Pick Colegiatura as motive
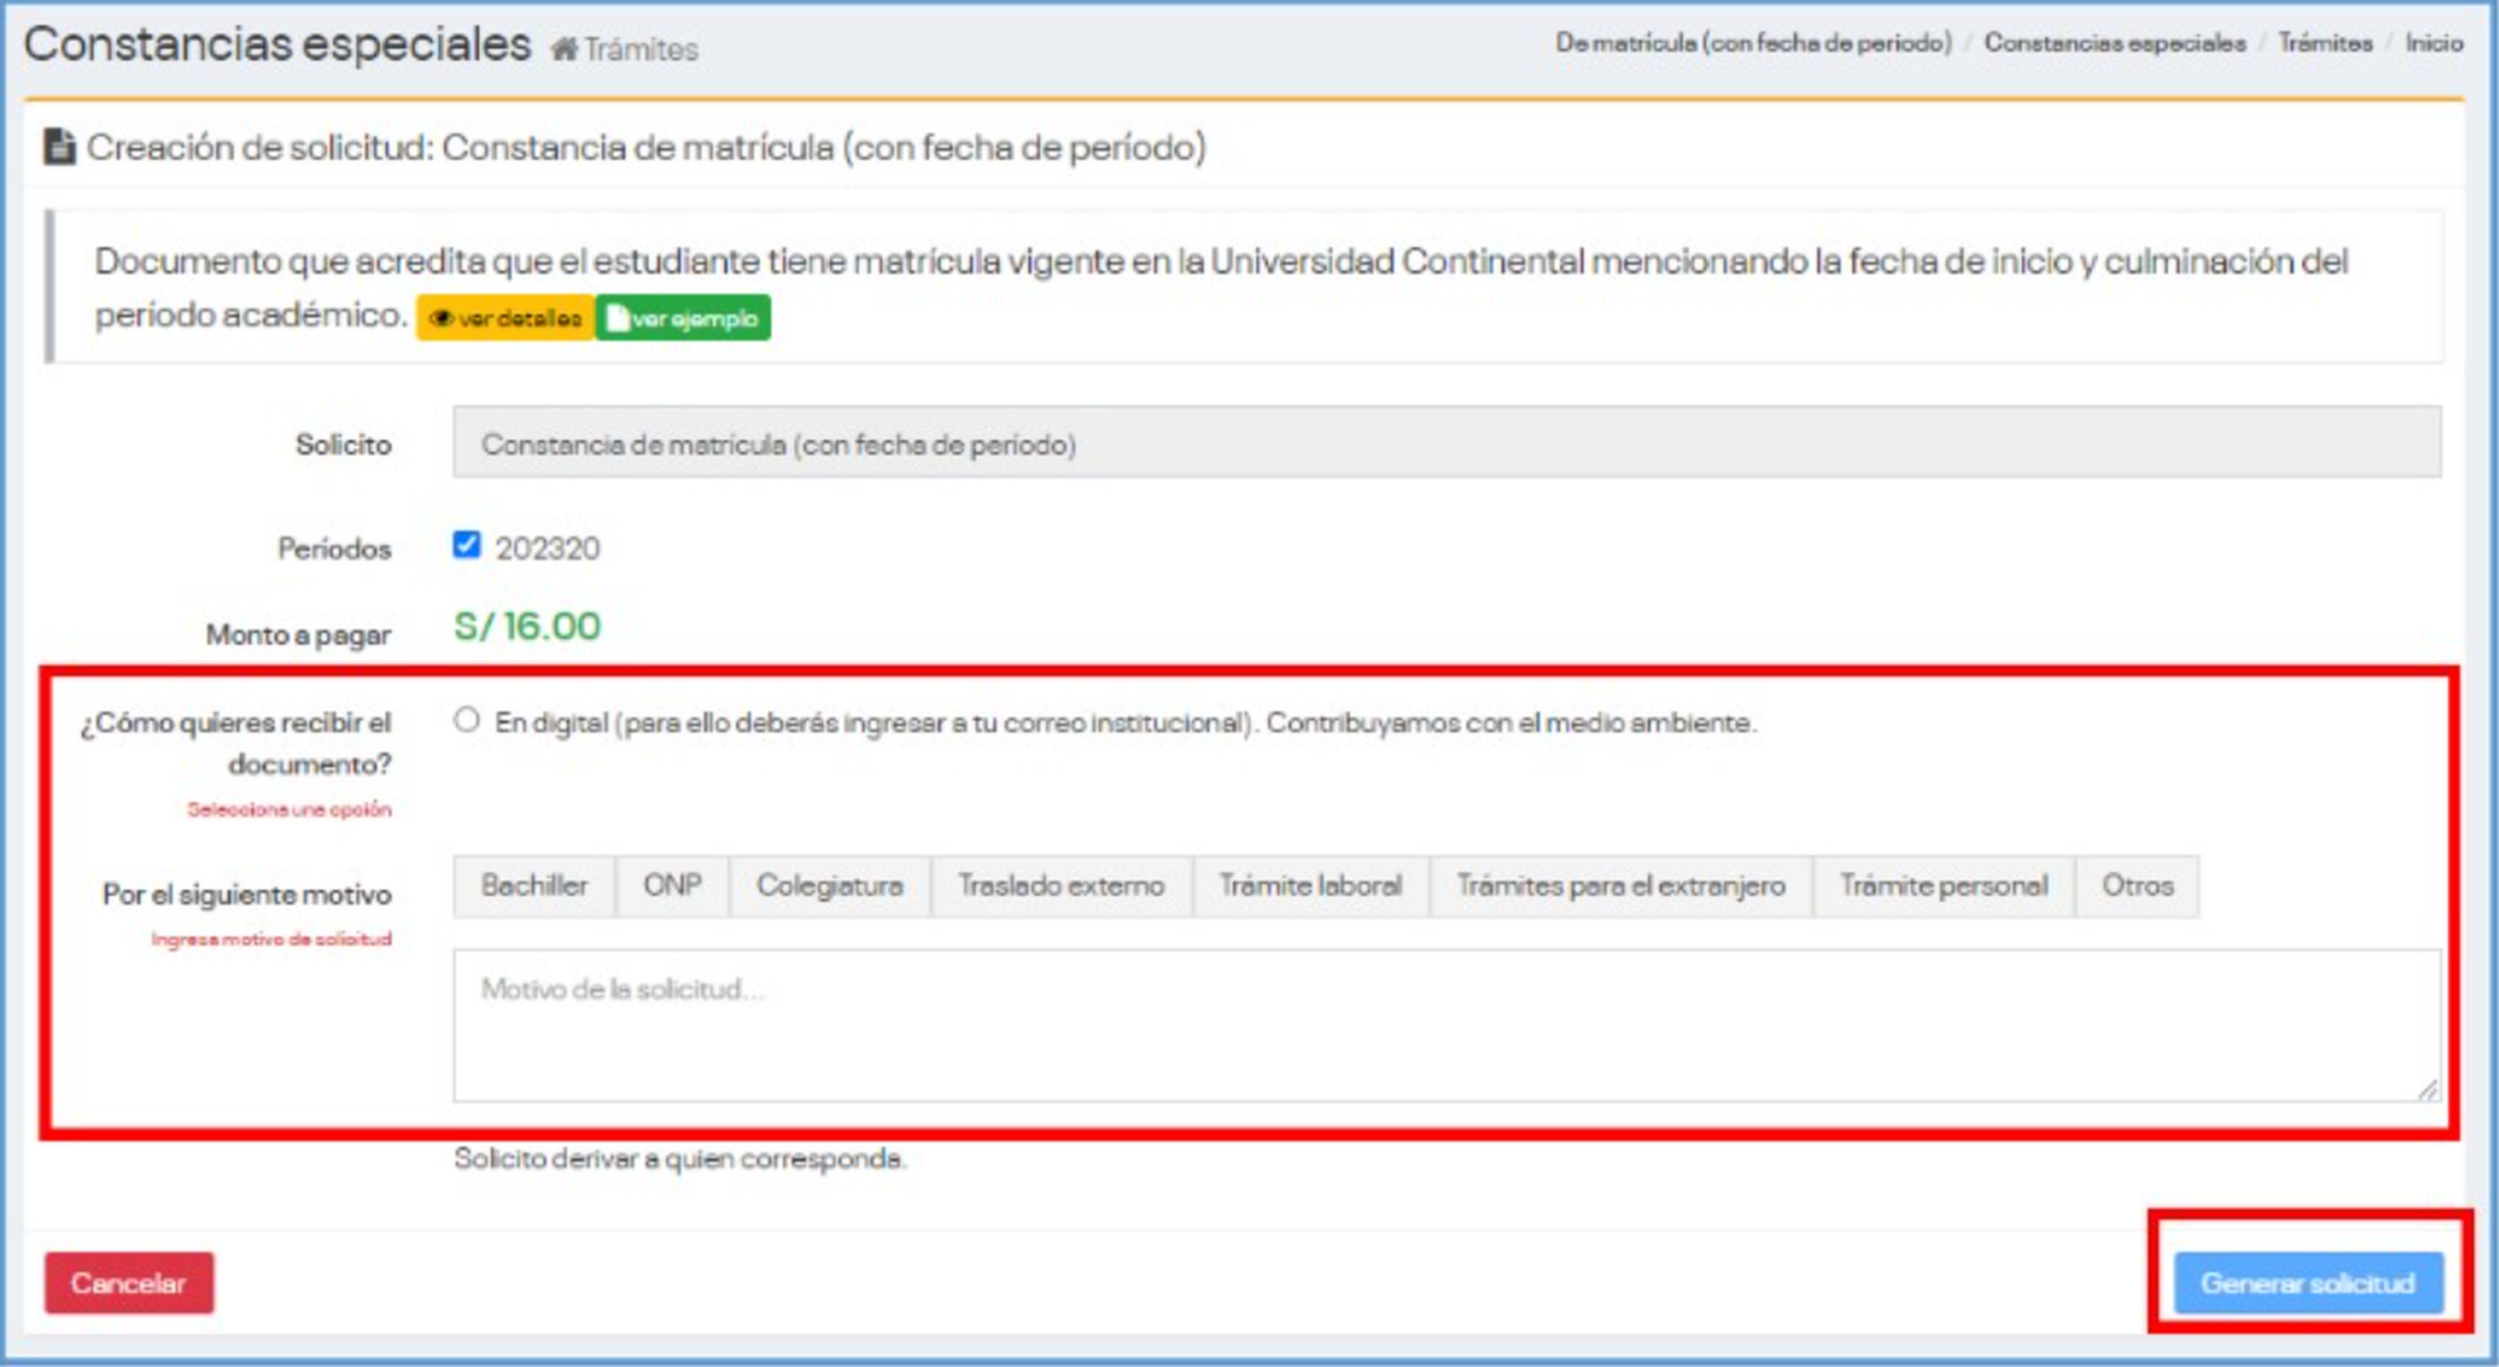This screenshot has height=1367, width=2499. 830,886
